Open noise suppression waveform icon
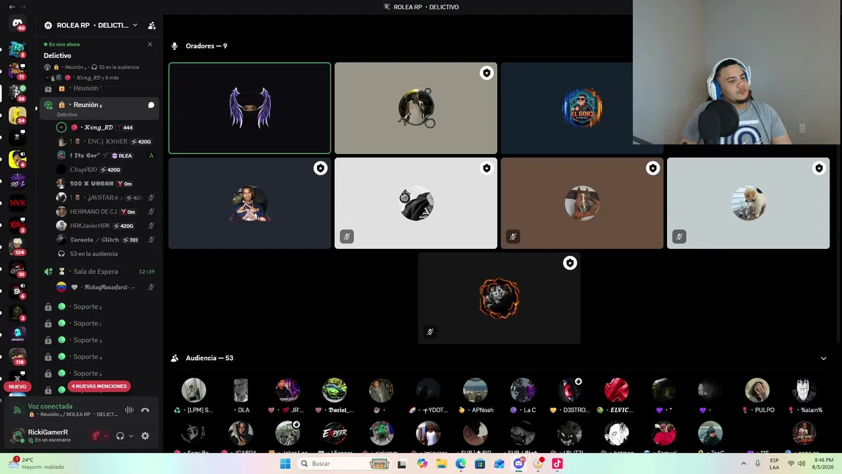Screen dimensions: 842x474 point(129,410)
